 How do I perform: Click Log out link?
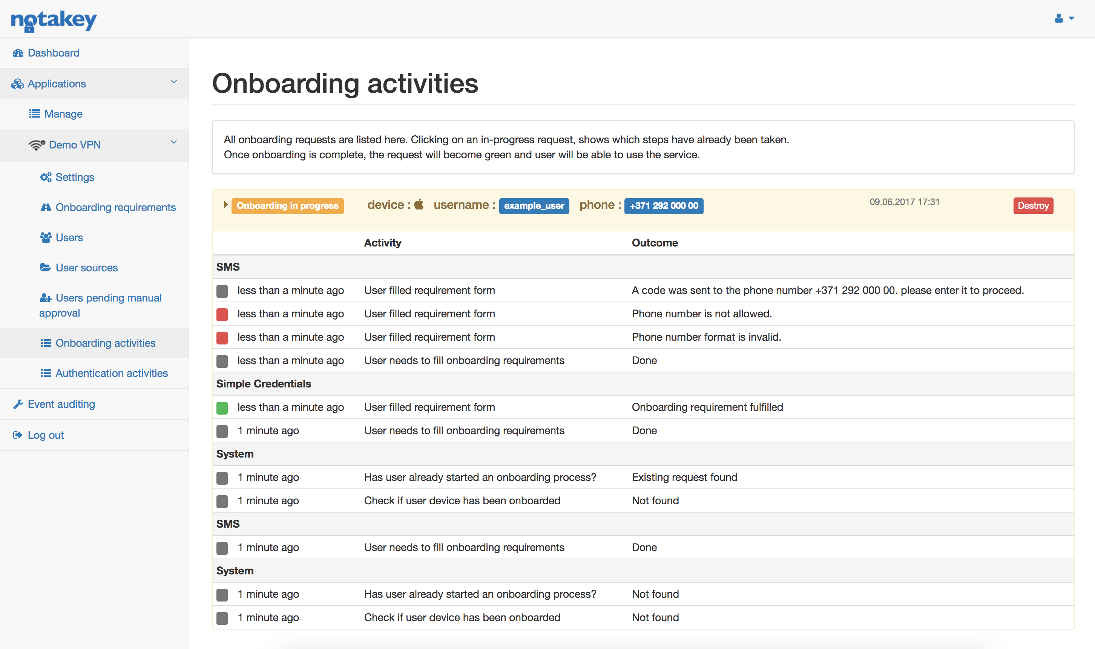(x=46, y=435)
